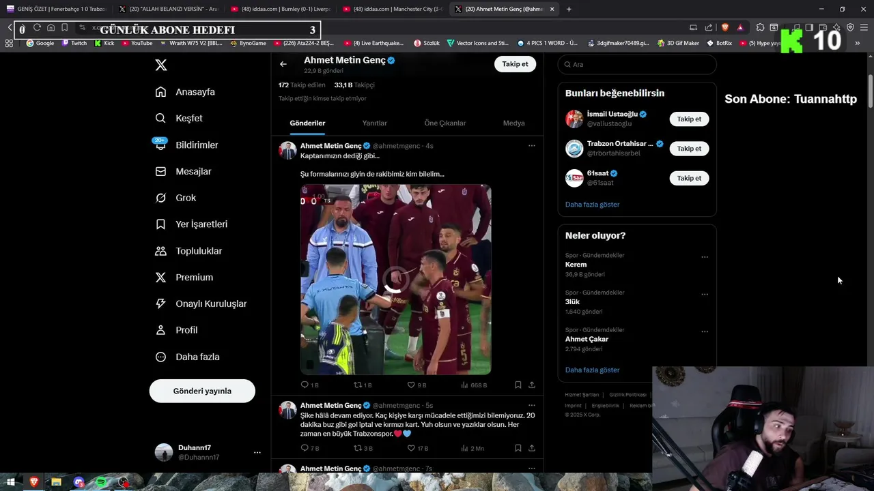Follow İsmail Ustaoğlu

689,119
